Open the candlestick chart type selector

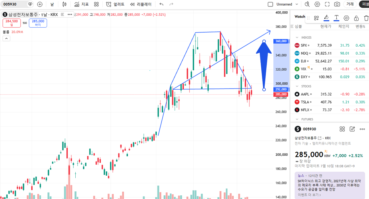coord(64,4)
